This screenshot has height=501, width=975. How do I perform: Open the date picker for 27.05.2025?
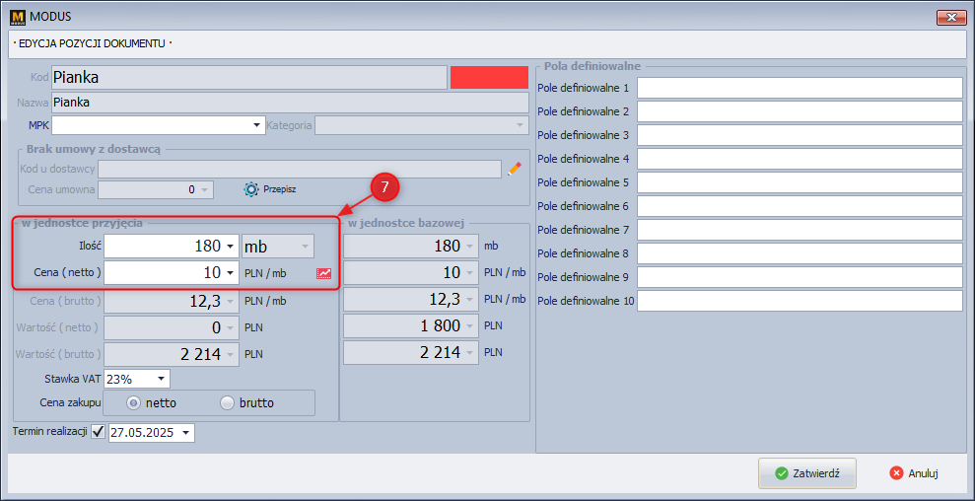[187, 433]
